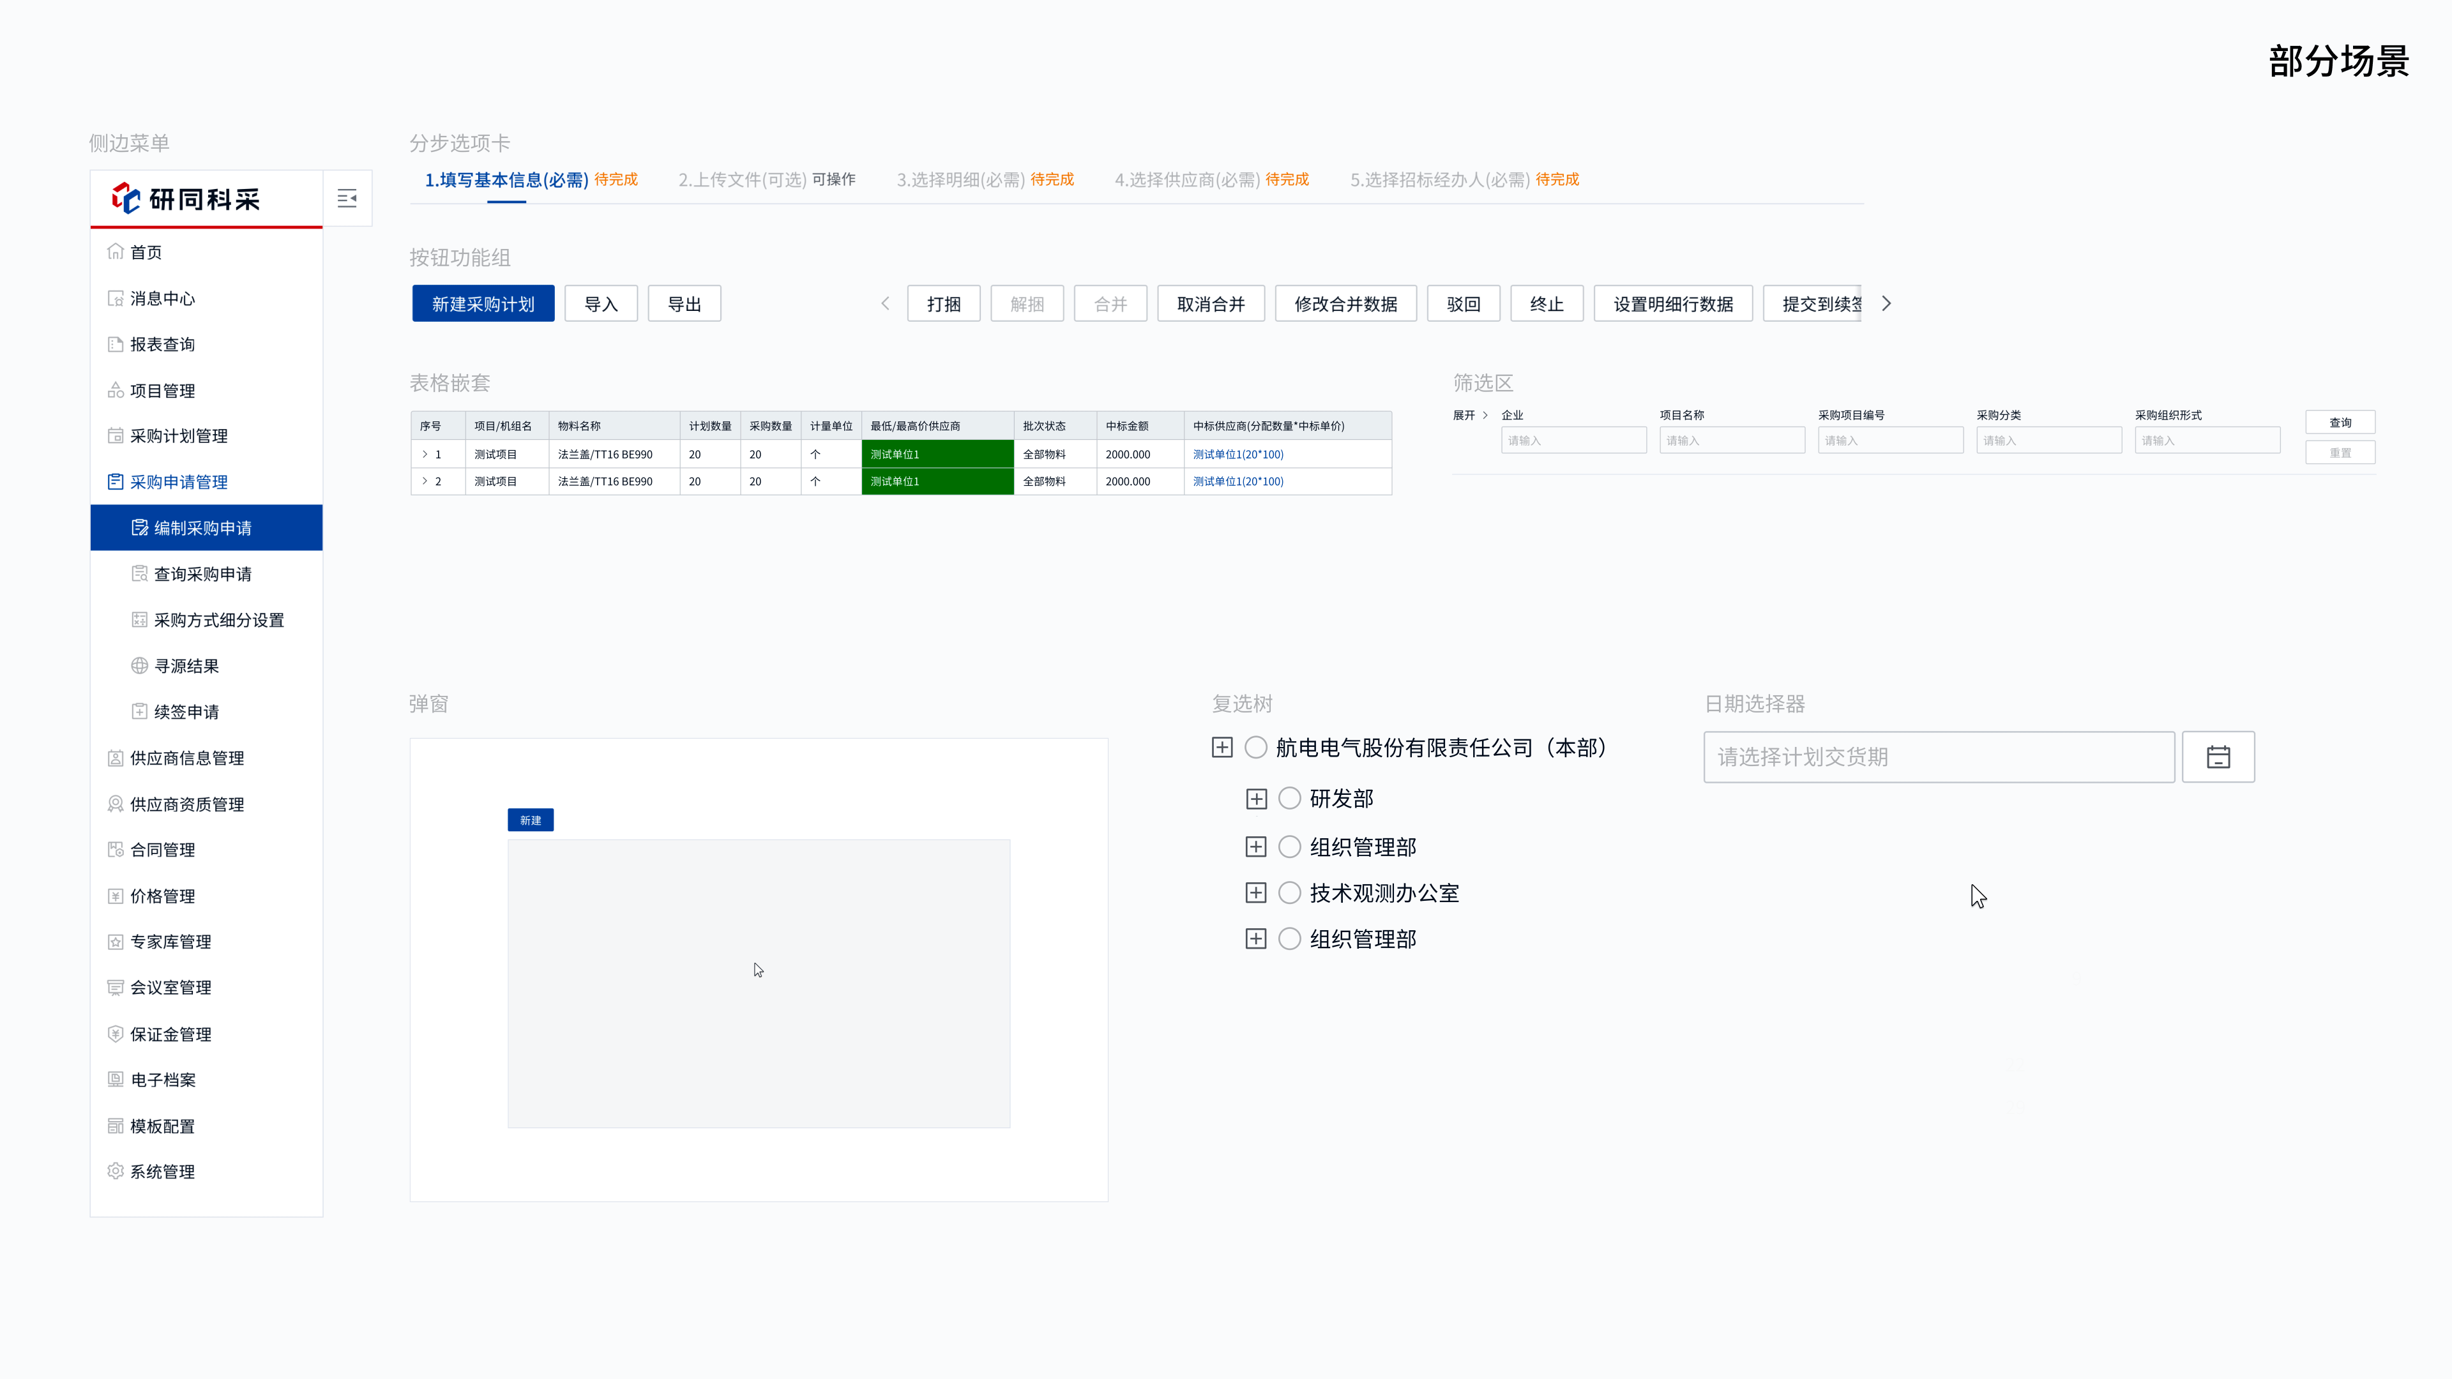This screenshot has width=2452, height=1379.
Task: Click the 采购方式细分设置 icon
Action: pos(139,619)
